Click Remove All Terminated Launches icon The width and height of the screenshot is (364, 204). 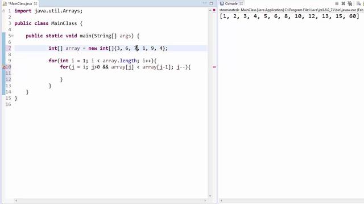click(350, 3)
